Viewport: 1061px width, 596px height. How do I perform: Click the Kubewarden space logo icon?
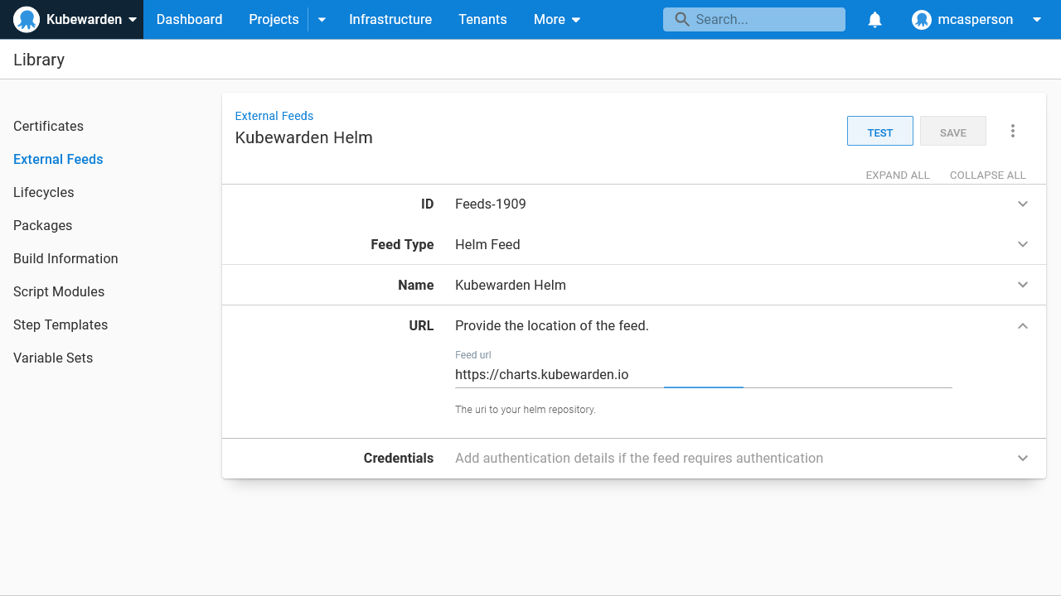point(25,19)
